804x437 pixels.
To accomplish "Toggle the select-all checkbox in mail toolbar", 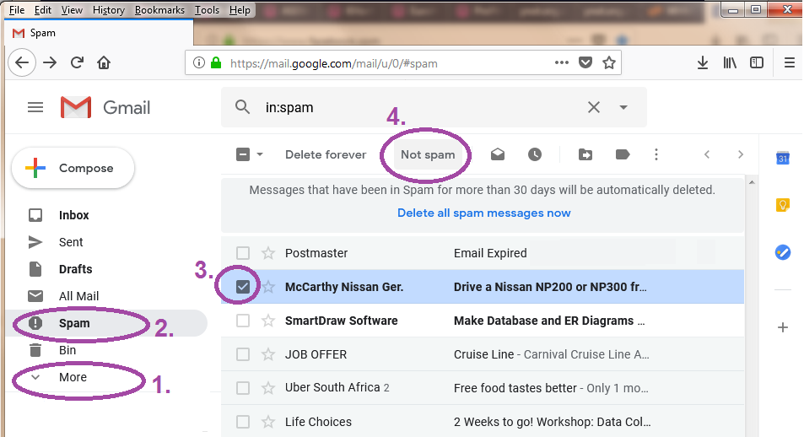I will coord(243,154).
